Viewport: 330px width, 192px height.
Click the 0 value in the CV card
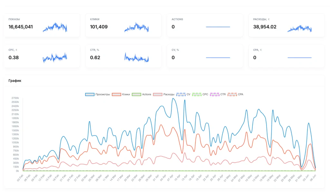point(173,58)
